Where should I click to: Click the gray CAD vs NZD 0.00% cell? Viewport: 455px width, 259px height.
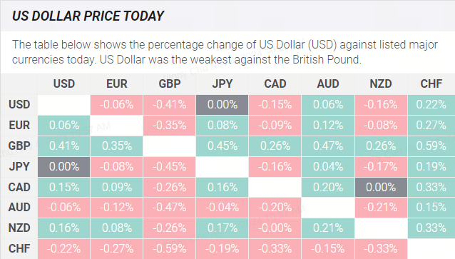pos(381,187)
